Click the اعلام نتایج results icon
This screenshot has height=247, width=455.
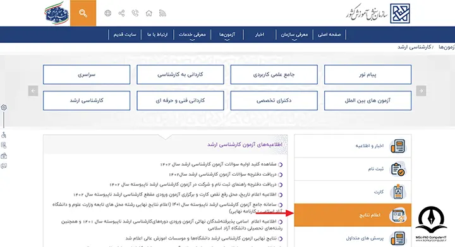coord(398,215)
